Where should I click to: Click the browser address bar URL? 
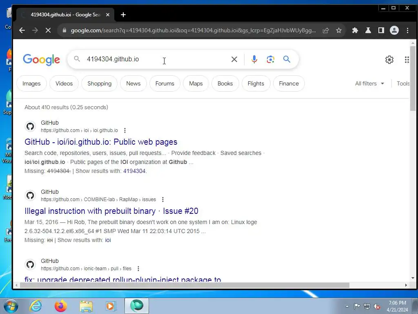(x=193, y=30)
